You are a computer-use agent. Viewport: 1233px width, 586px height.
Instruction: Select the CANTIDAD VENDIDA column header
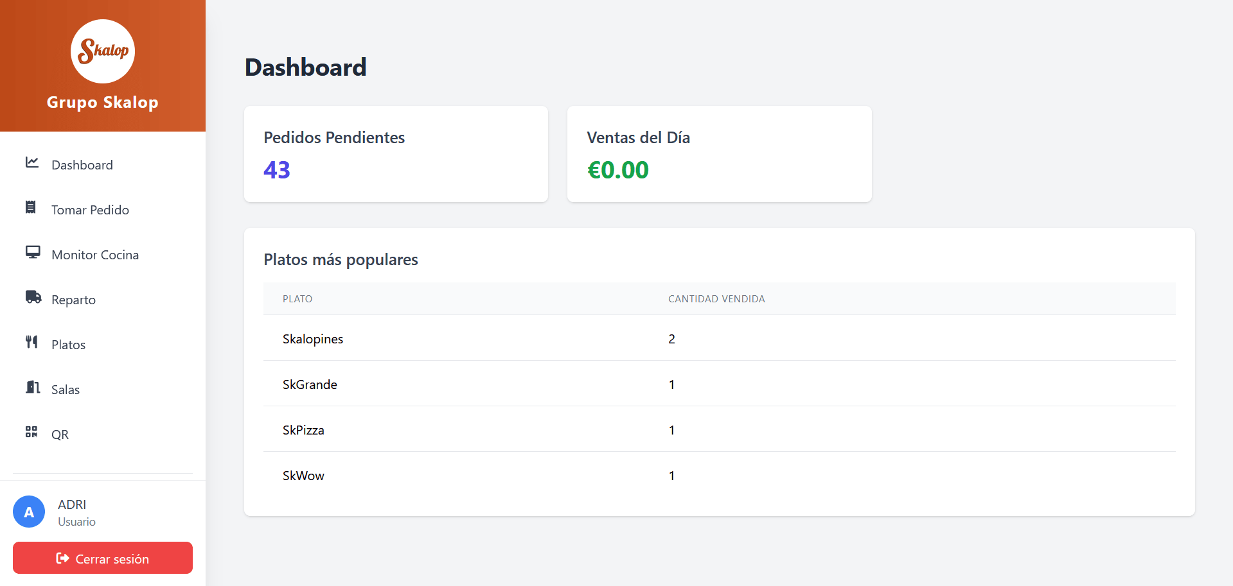[x=716, y=298]
